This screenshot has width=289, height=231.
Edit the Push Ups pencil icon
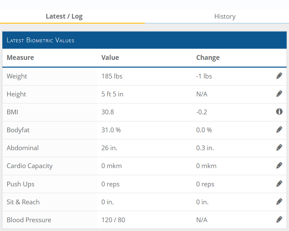(x=279, y=184)
